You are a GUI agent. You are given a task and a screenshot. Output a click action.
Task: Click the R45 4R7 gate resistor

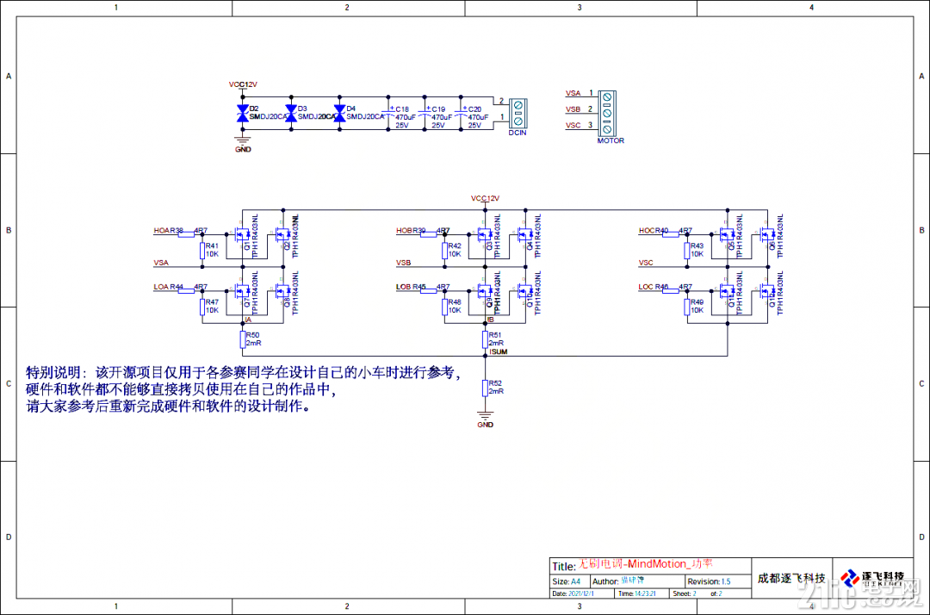click(429, 290)
